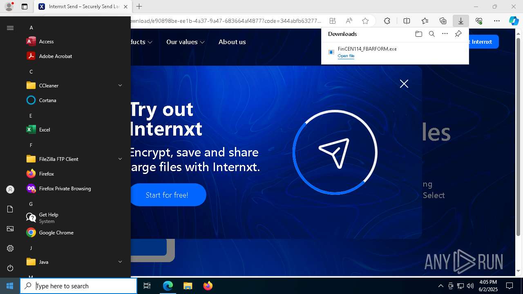523x294 pixels.
Task: Pin the Downloads panel
Action: pos(458,34)
